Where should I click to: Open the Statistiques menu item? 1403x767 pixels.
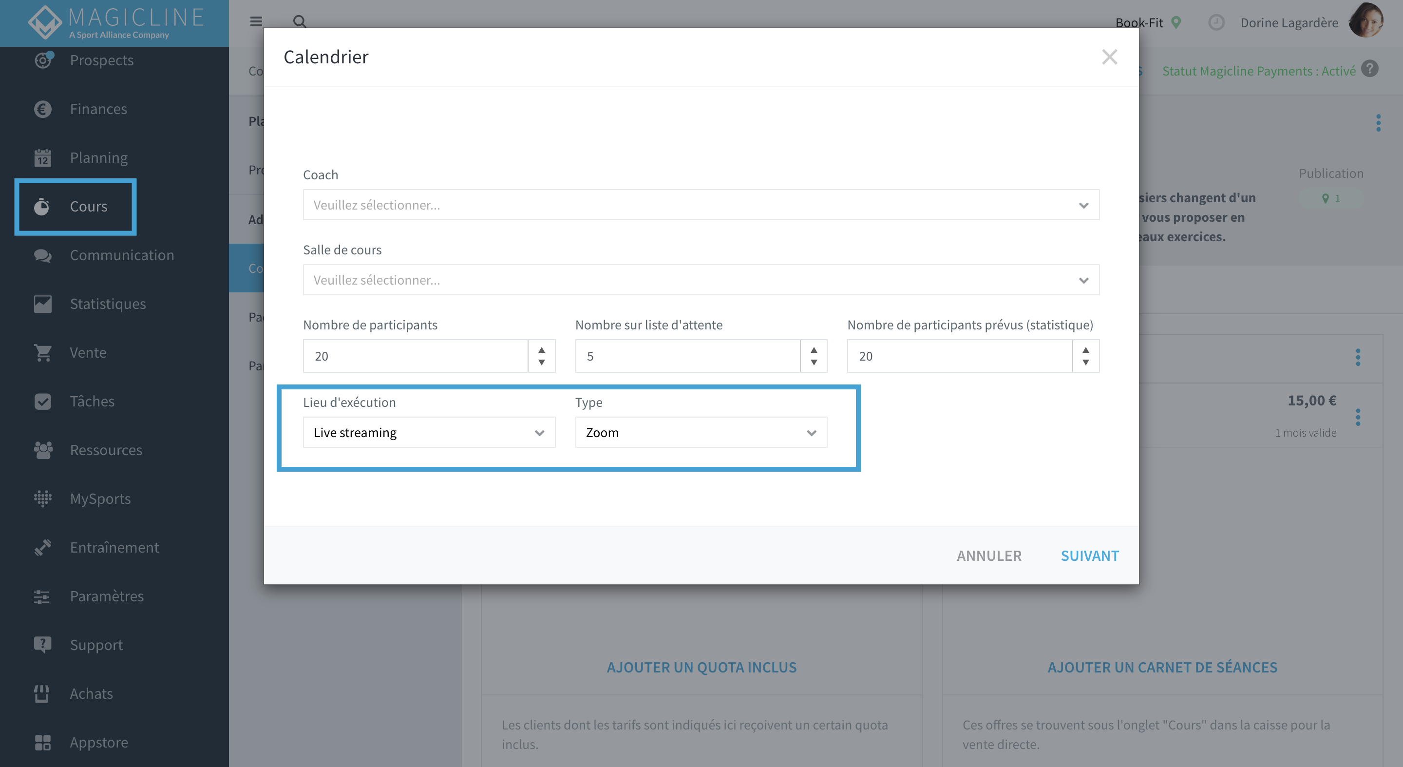(108, 304)
